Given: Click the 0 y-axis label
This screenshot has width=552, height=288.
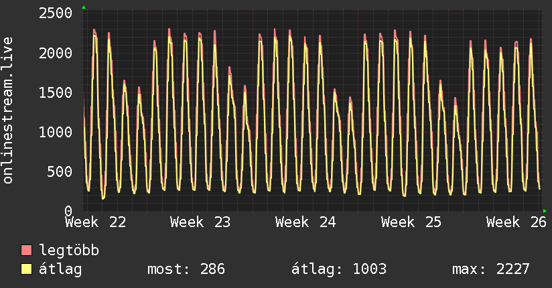Looking at the screenshot, I should [68, 211].
